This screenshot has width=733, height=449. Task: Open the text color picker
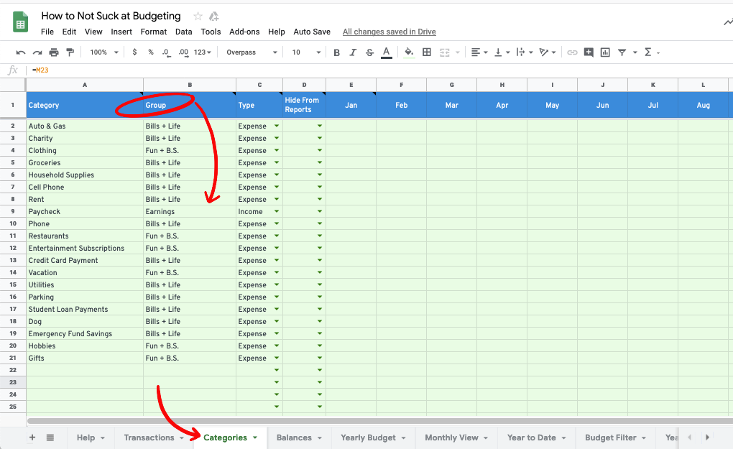click(x=386, y=52)
